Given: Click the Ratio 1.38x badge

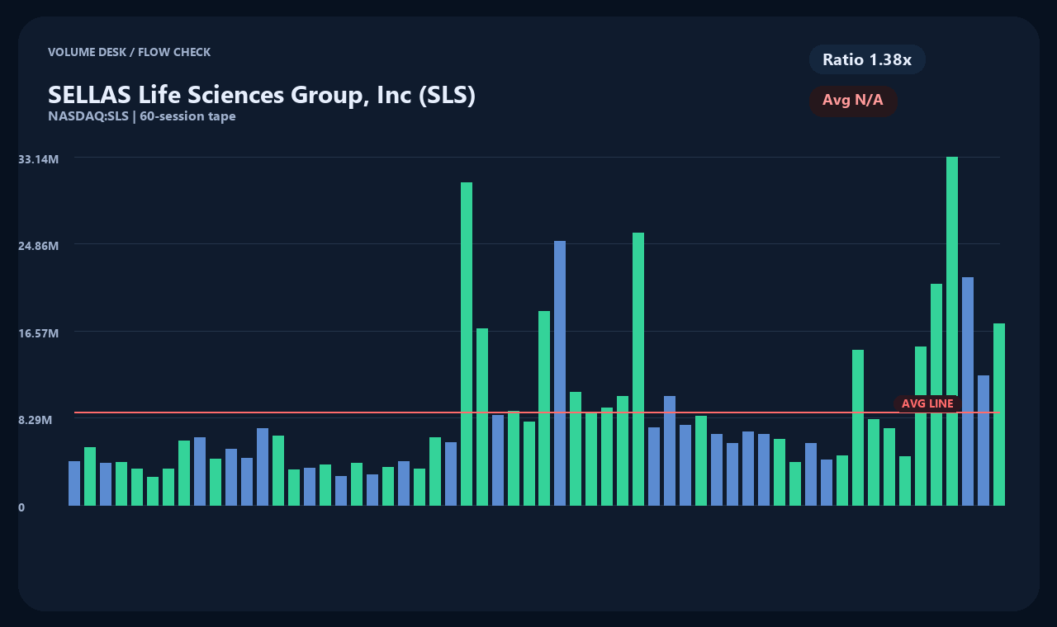Looking at the screenshot, I should click(x=867, y=59).
